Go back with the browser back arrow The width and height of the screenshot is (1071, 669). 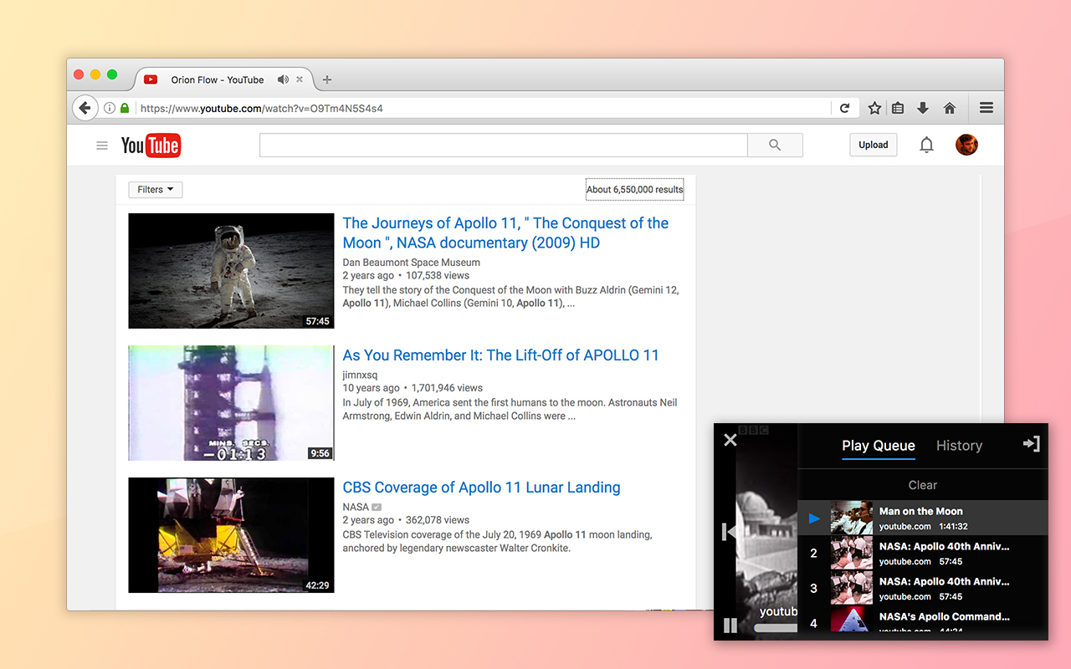click(85, 108)
